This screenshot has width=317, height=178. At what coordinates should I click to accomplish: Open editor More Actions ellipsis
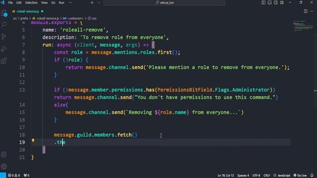(312, 11)
